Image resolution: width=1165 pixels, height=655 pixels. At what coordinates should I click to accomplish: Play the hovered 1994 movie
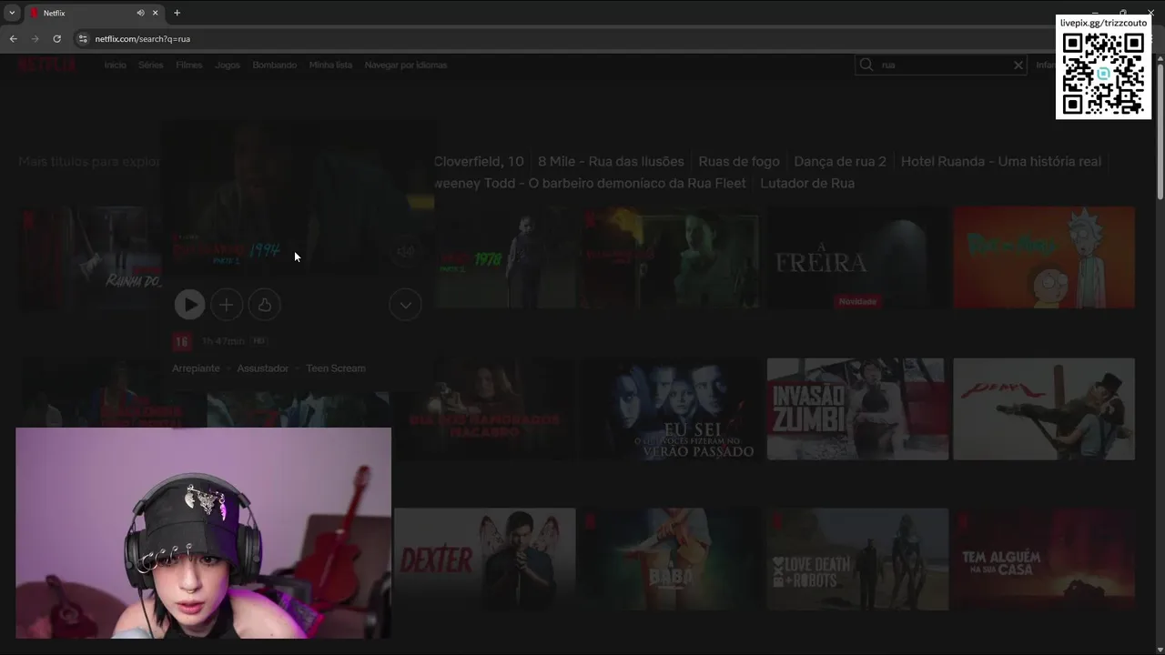(189, 305)
